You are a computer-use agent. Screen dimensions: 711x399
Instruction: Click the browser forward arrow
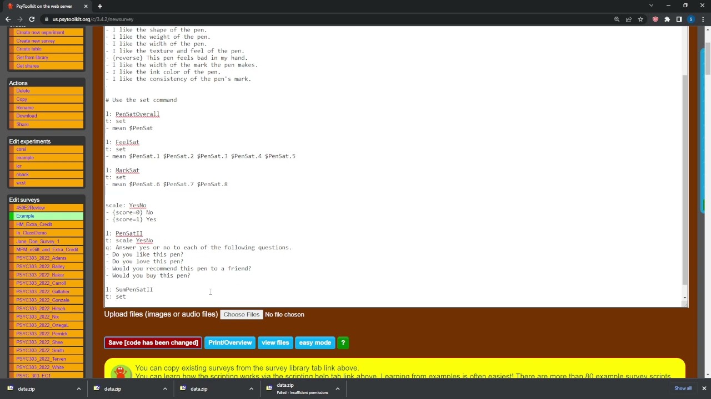[20, 19]
